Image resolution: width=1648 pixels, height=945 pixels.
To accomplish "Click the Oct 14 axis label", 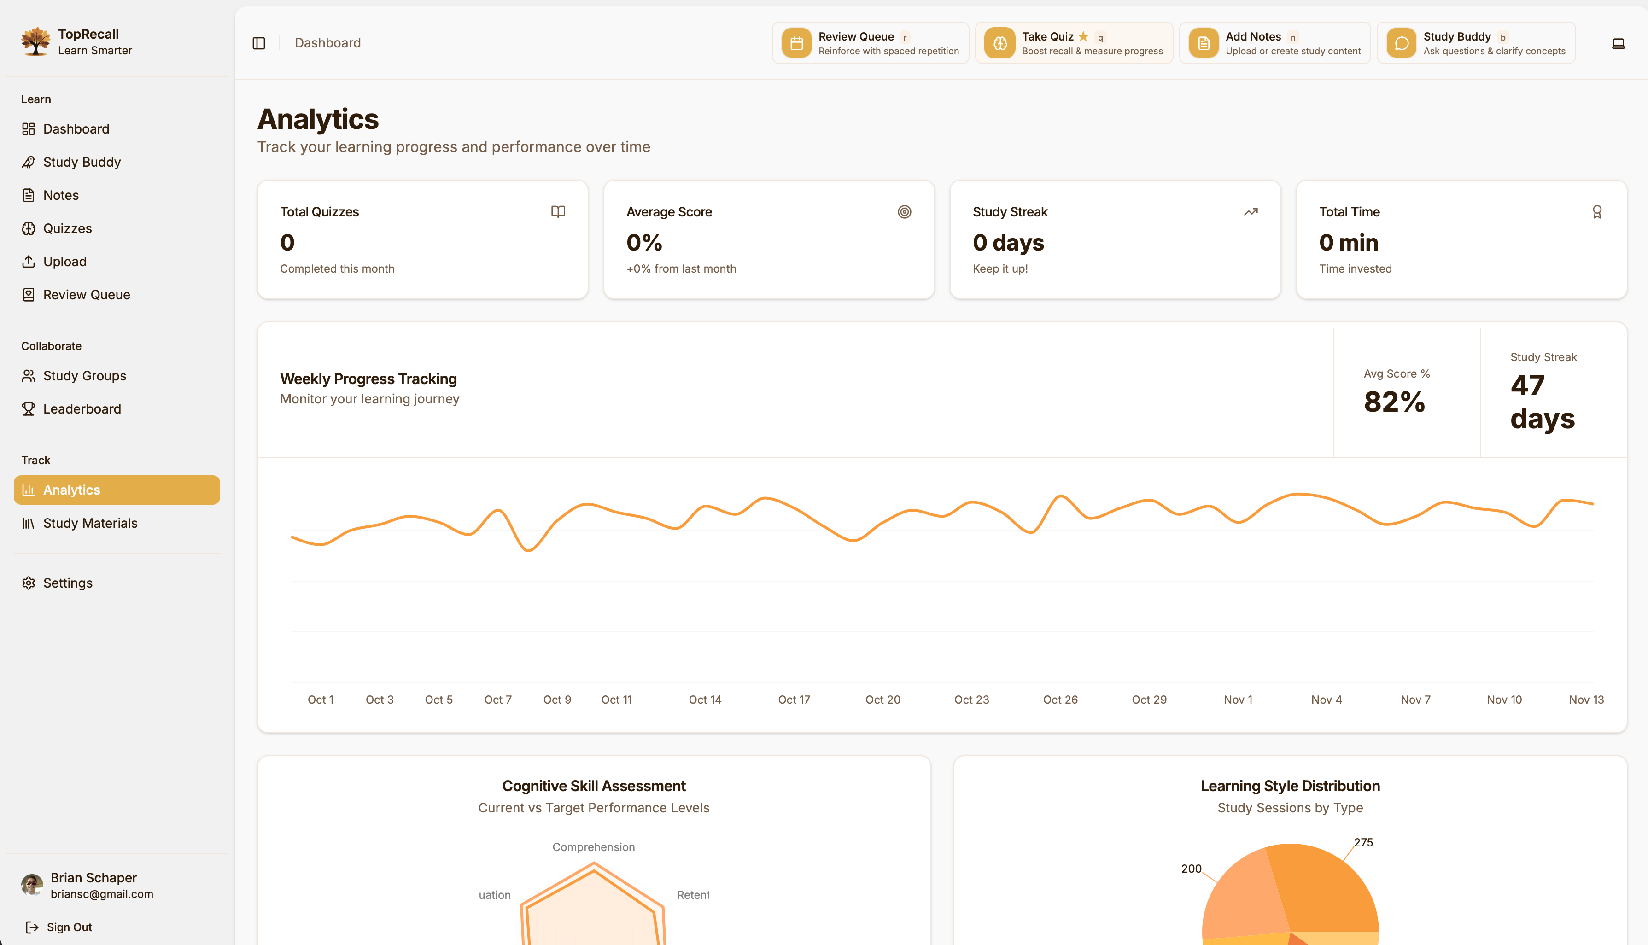I will click(x=705, y=700).
